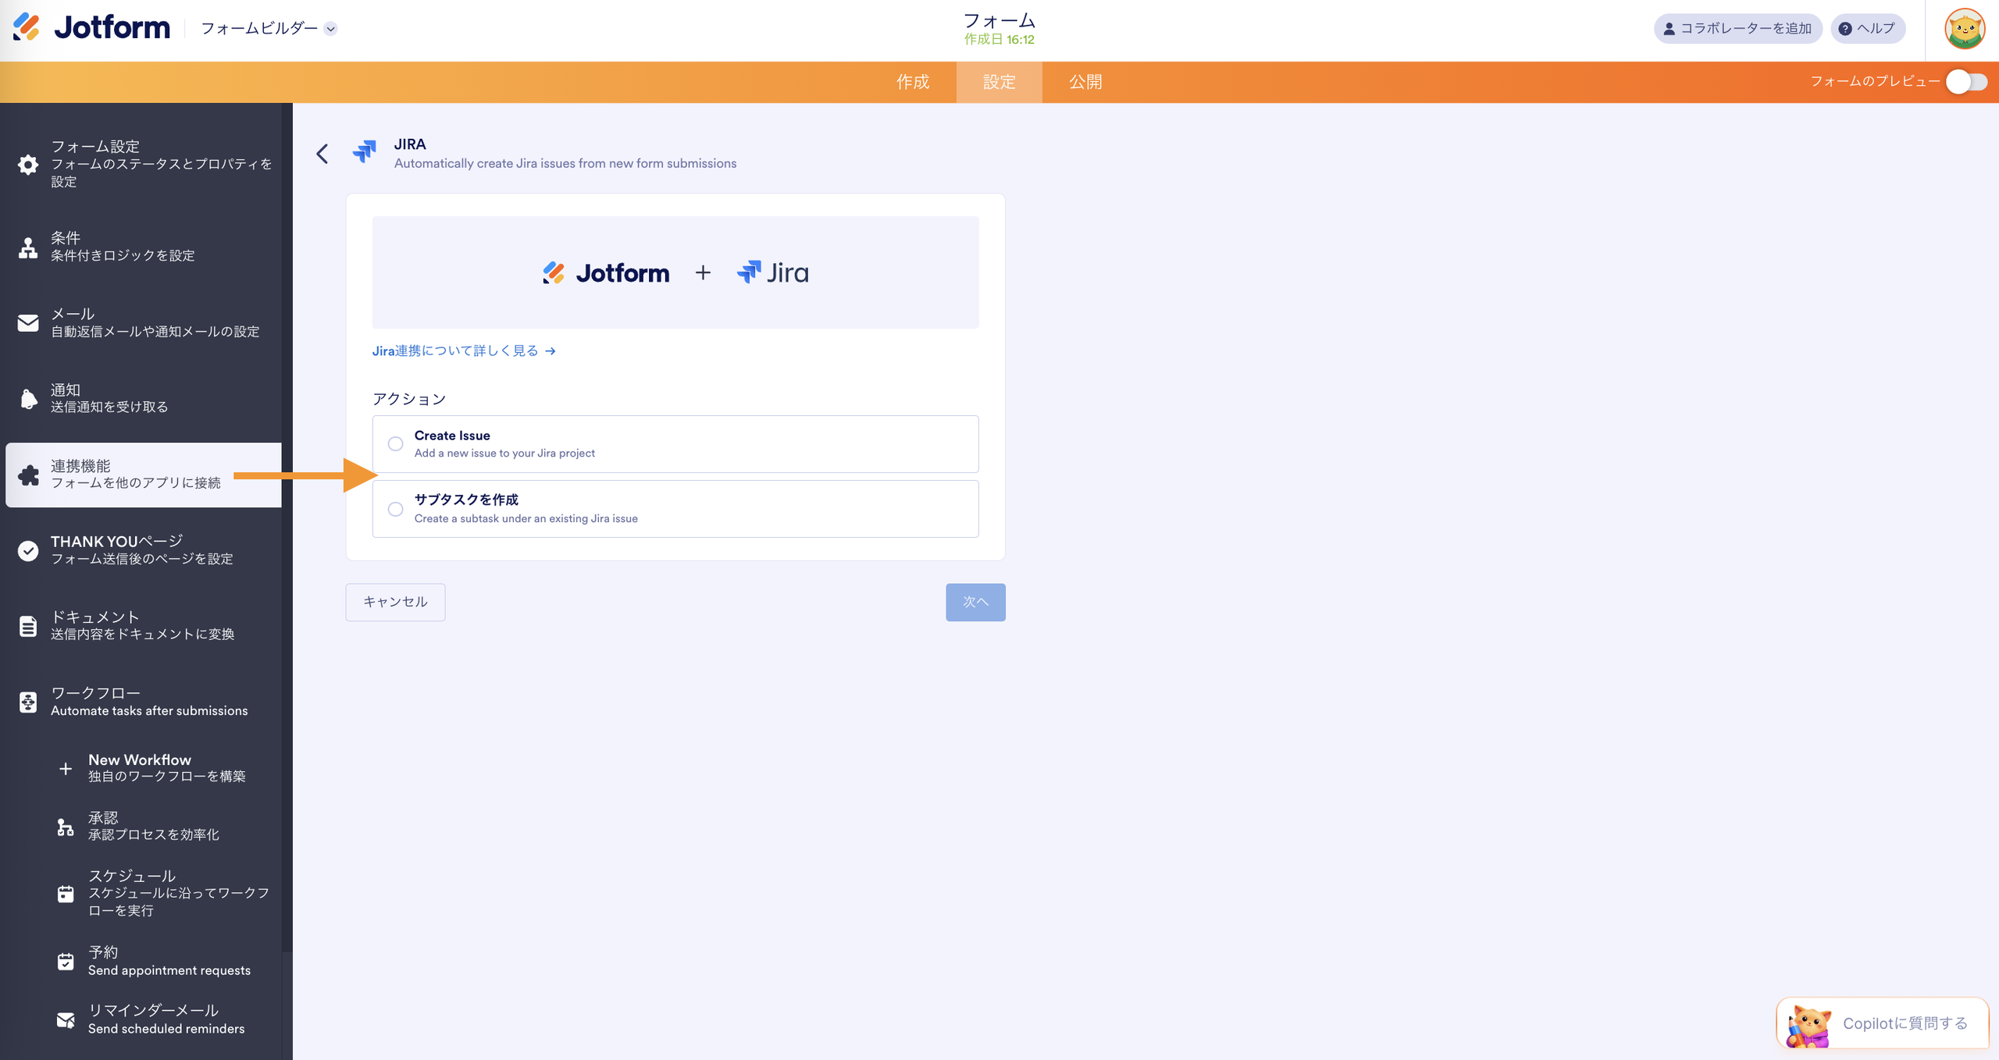Switch to the 作成 tab
Viewport: 1999px width, 1060px height.
pyautogui.click(x=913, y=82)
